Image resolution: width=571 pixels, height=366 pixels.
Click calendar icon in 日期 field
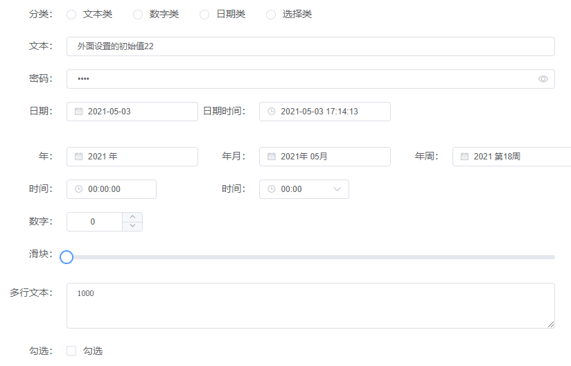click(x=79, y=112)
